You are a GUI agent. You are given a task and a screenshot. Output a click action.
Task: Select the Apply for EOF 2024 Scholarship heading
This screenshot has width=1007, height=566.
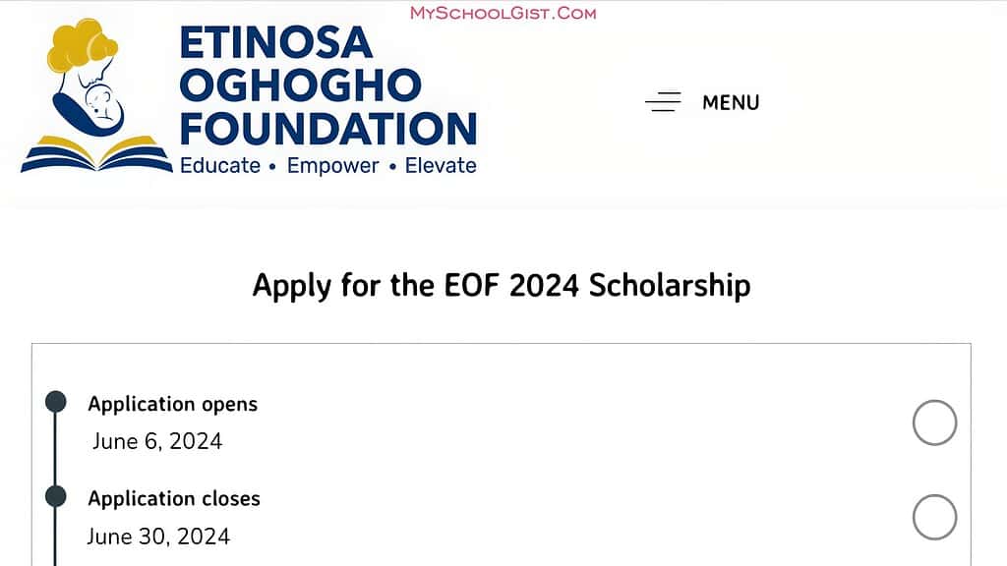tap(503, 286)
